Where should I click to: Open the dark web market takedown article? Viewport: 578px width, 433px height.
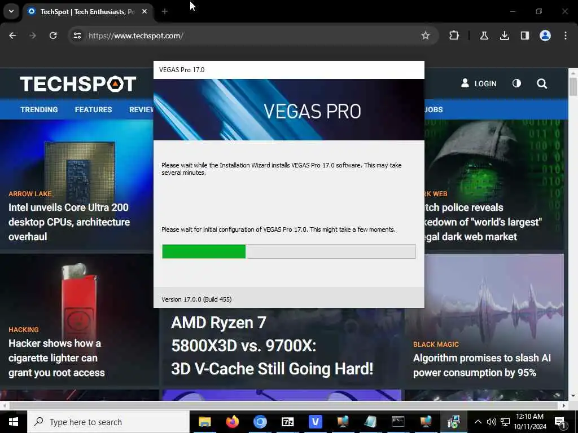tap(483, 222)
